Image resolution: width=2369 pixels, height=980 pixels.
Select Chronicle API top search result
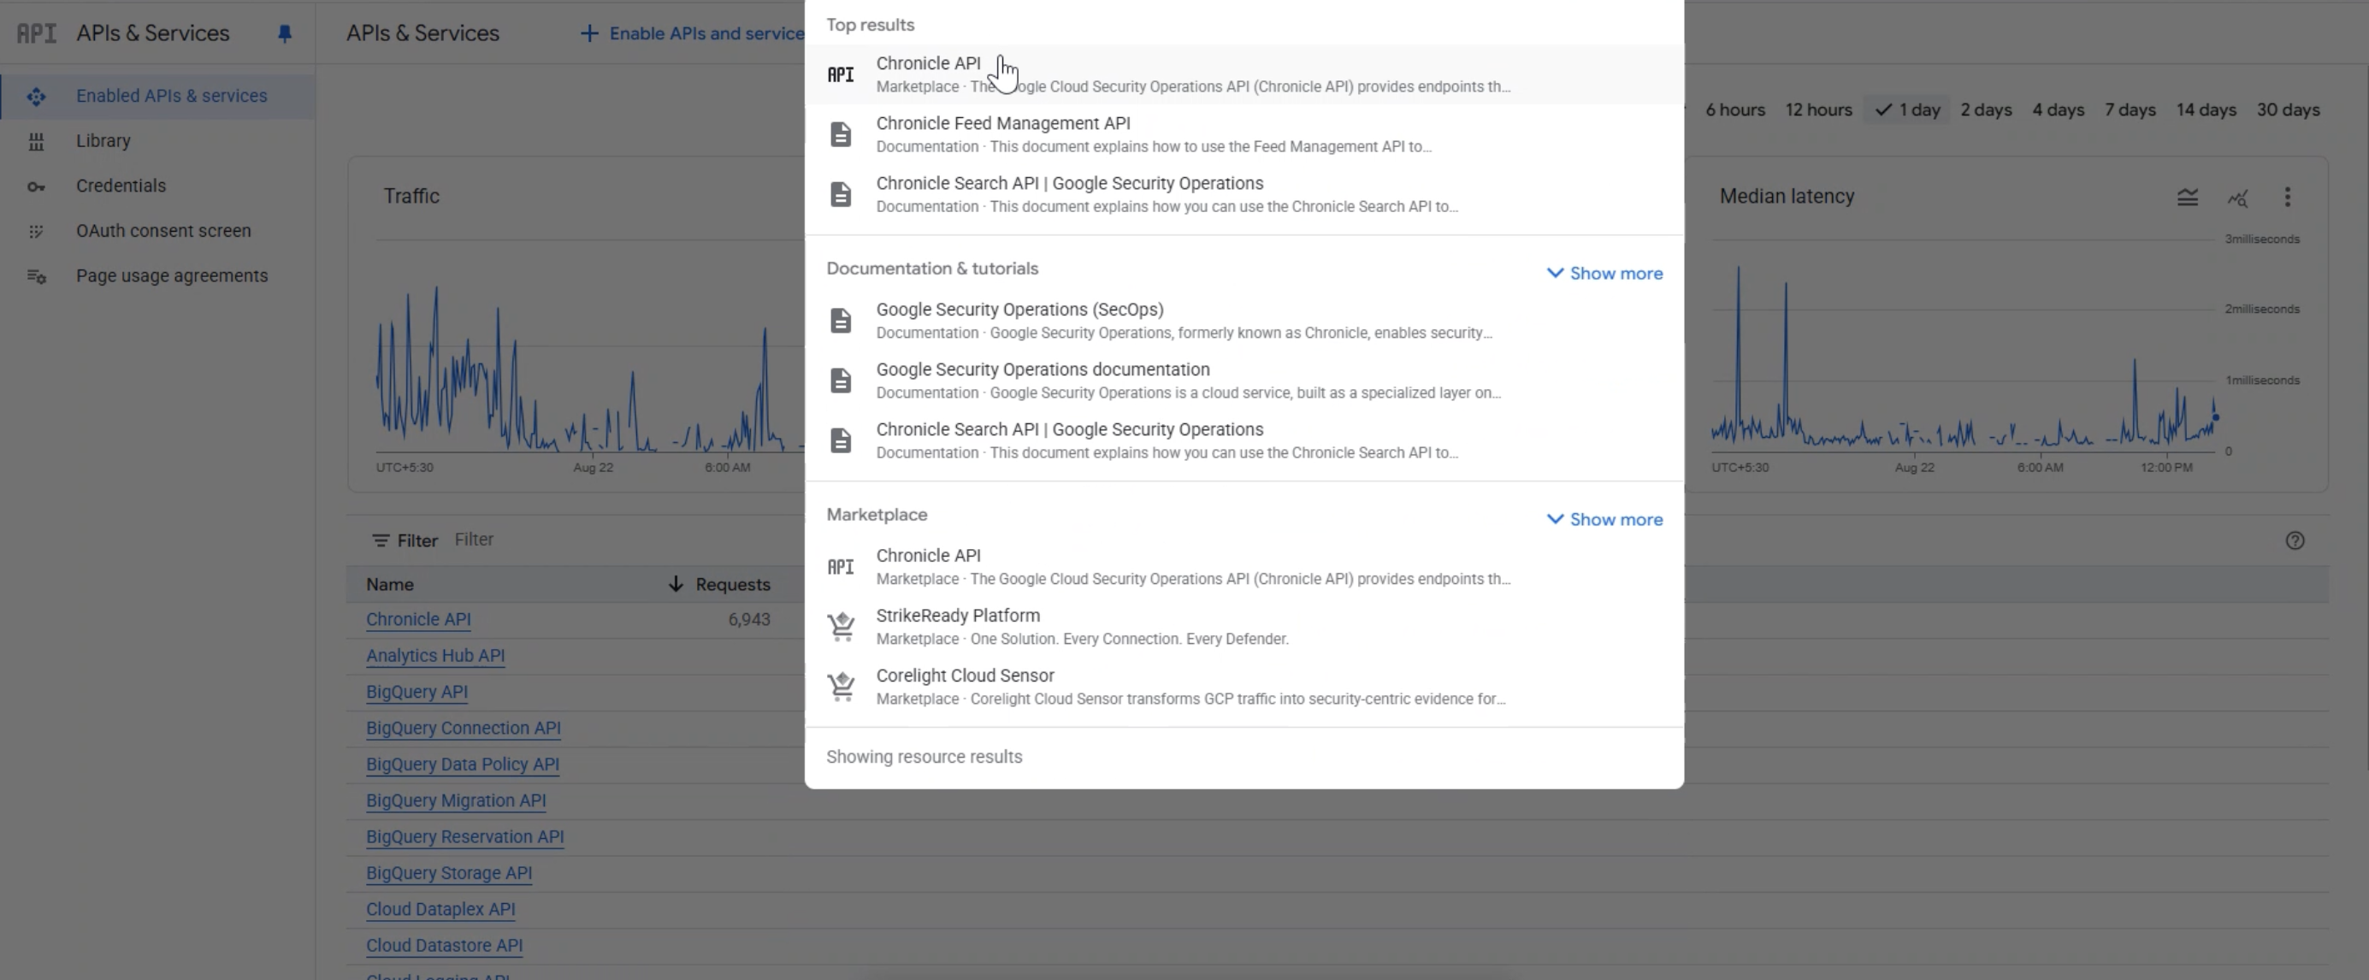tap(928, 63)
